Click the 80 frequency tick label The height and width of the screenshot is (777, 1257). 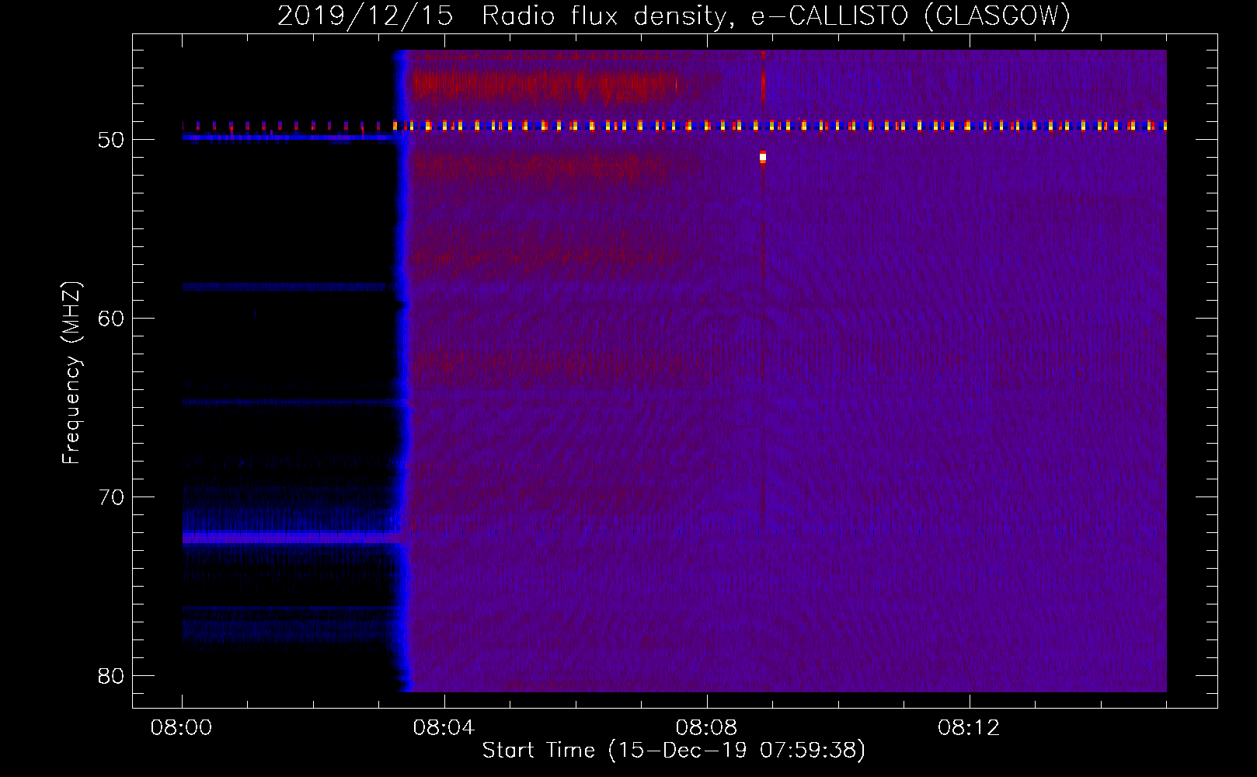tap(111, 676)
